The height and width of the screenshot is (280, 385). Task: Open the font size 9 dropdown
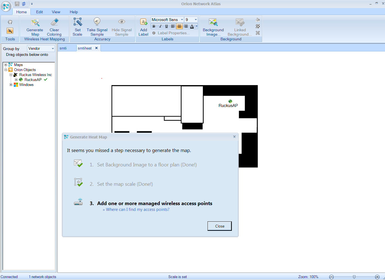(x=196, y=20)
